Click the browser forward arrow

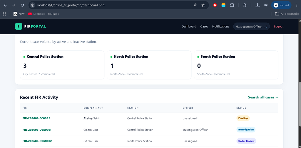[x=14, y=5]
